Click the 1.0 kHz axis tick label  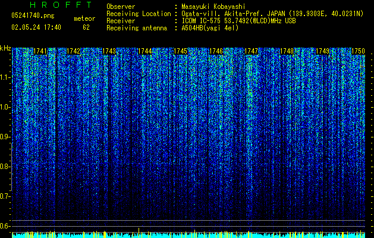point(5,107)
